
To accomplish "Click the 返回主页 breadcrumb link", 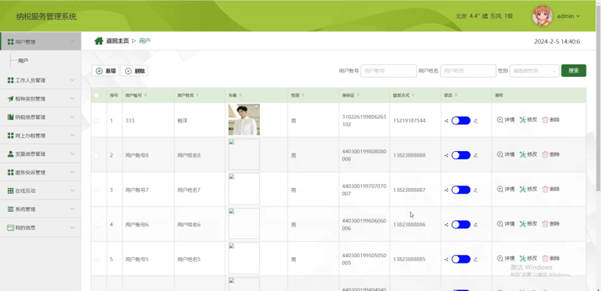I will [x=117, y=41].
